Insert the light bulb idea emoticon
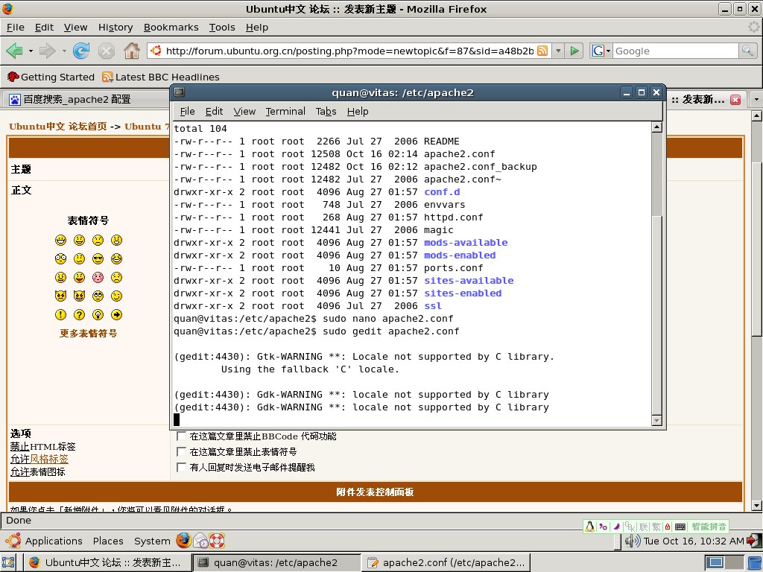 click(x=98, y=315)
